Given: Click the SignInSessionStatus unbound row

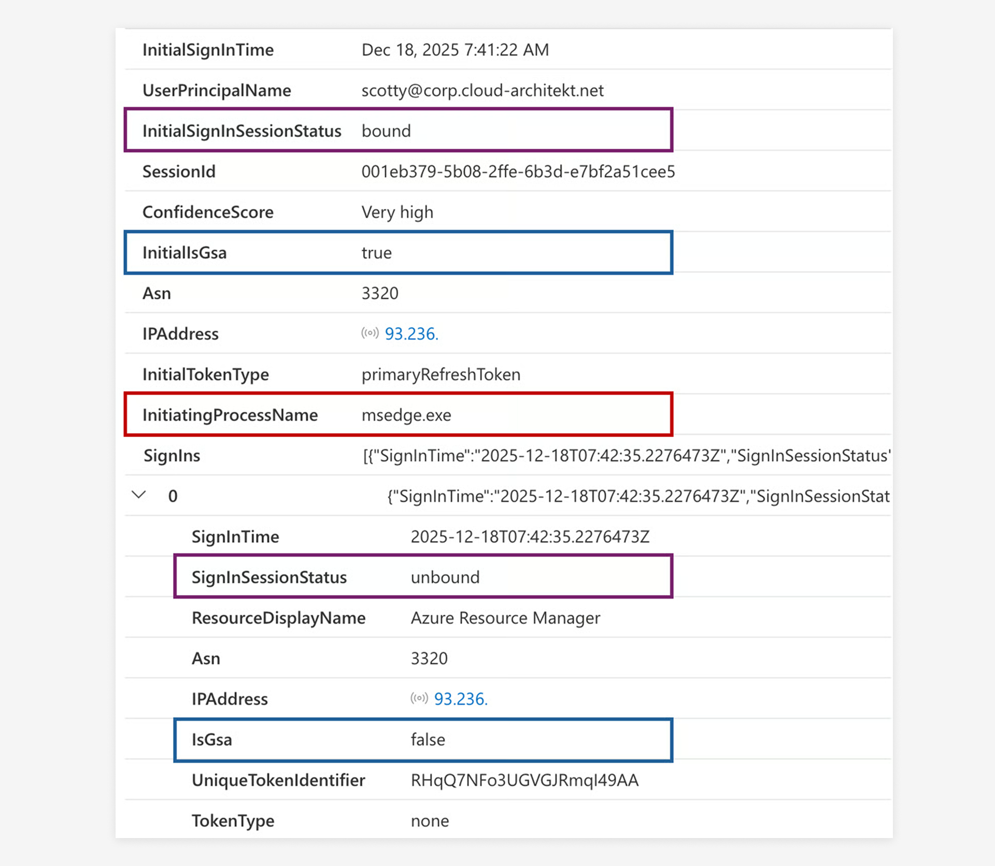Looking at the screenshot, I should pos(423,577).
